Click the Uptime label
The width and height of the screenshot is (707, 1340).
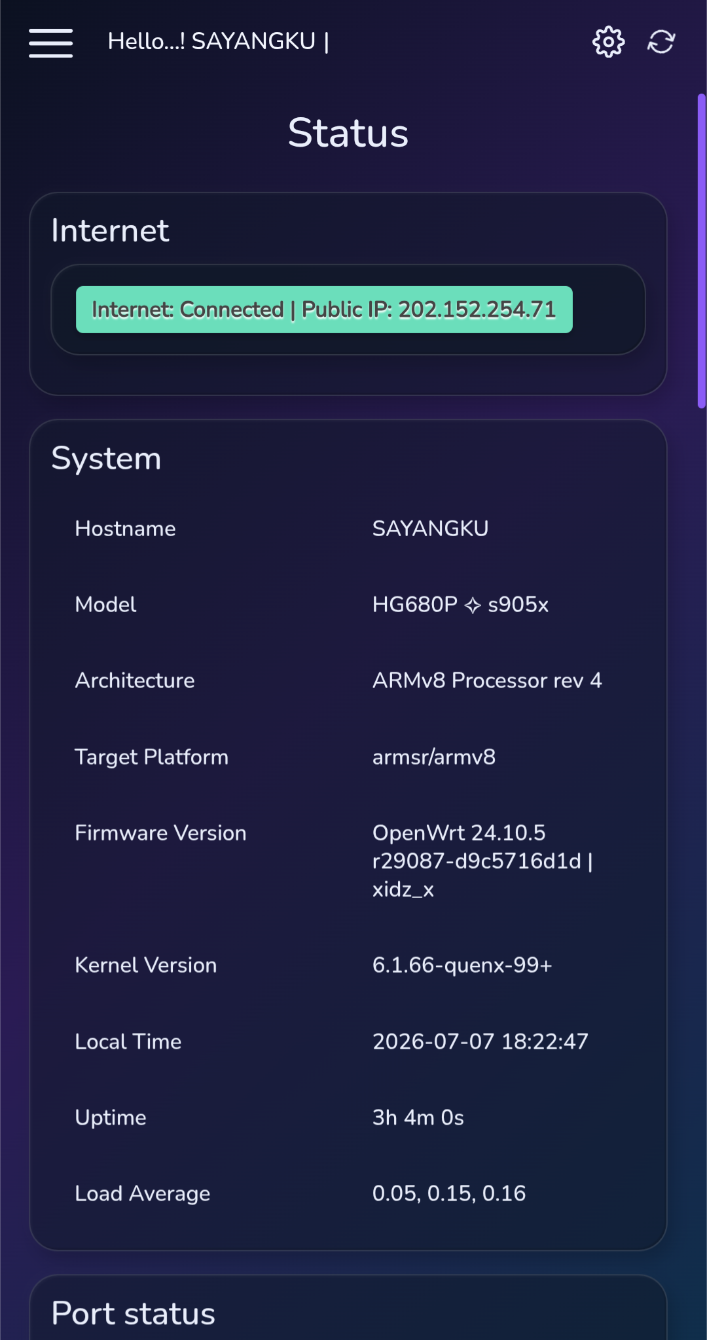pyautogui.click(x=111, y=1118)
